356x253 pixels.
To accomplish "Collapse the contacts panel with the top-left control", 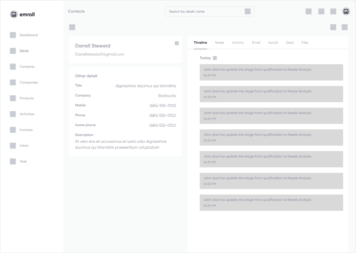I will pyautogui.click(x=72, y=27).
